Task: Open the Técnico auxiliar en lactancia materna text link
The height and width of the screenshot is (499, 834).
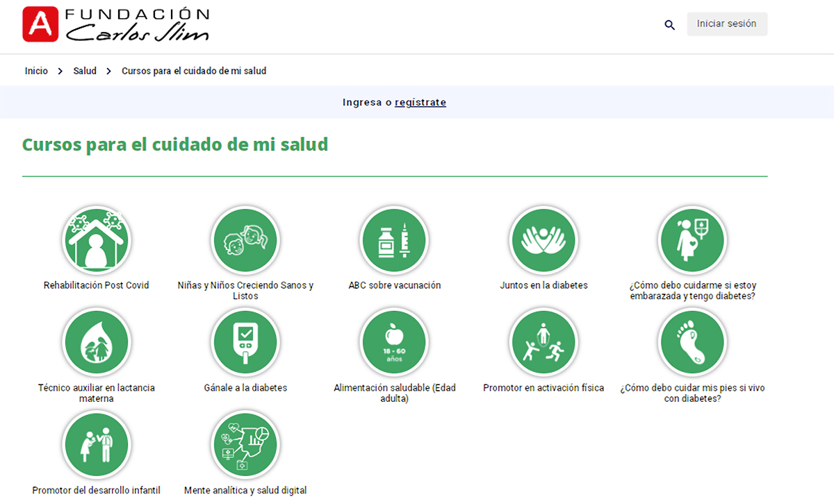Action: [96, 394]
